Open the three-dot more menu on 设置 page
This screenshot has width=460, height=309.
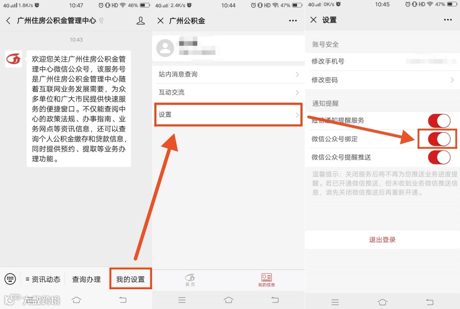point(448,20)
